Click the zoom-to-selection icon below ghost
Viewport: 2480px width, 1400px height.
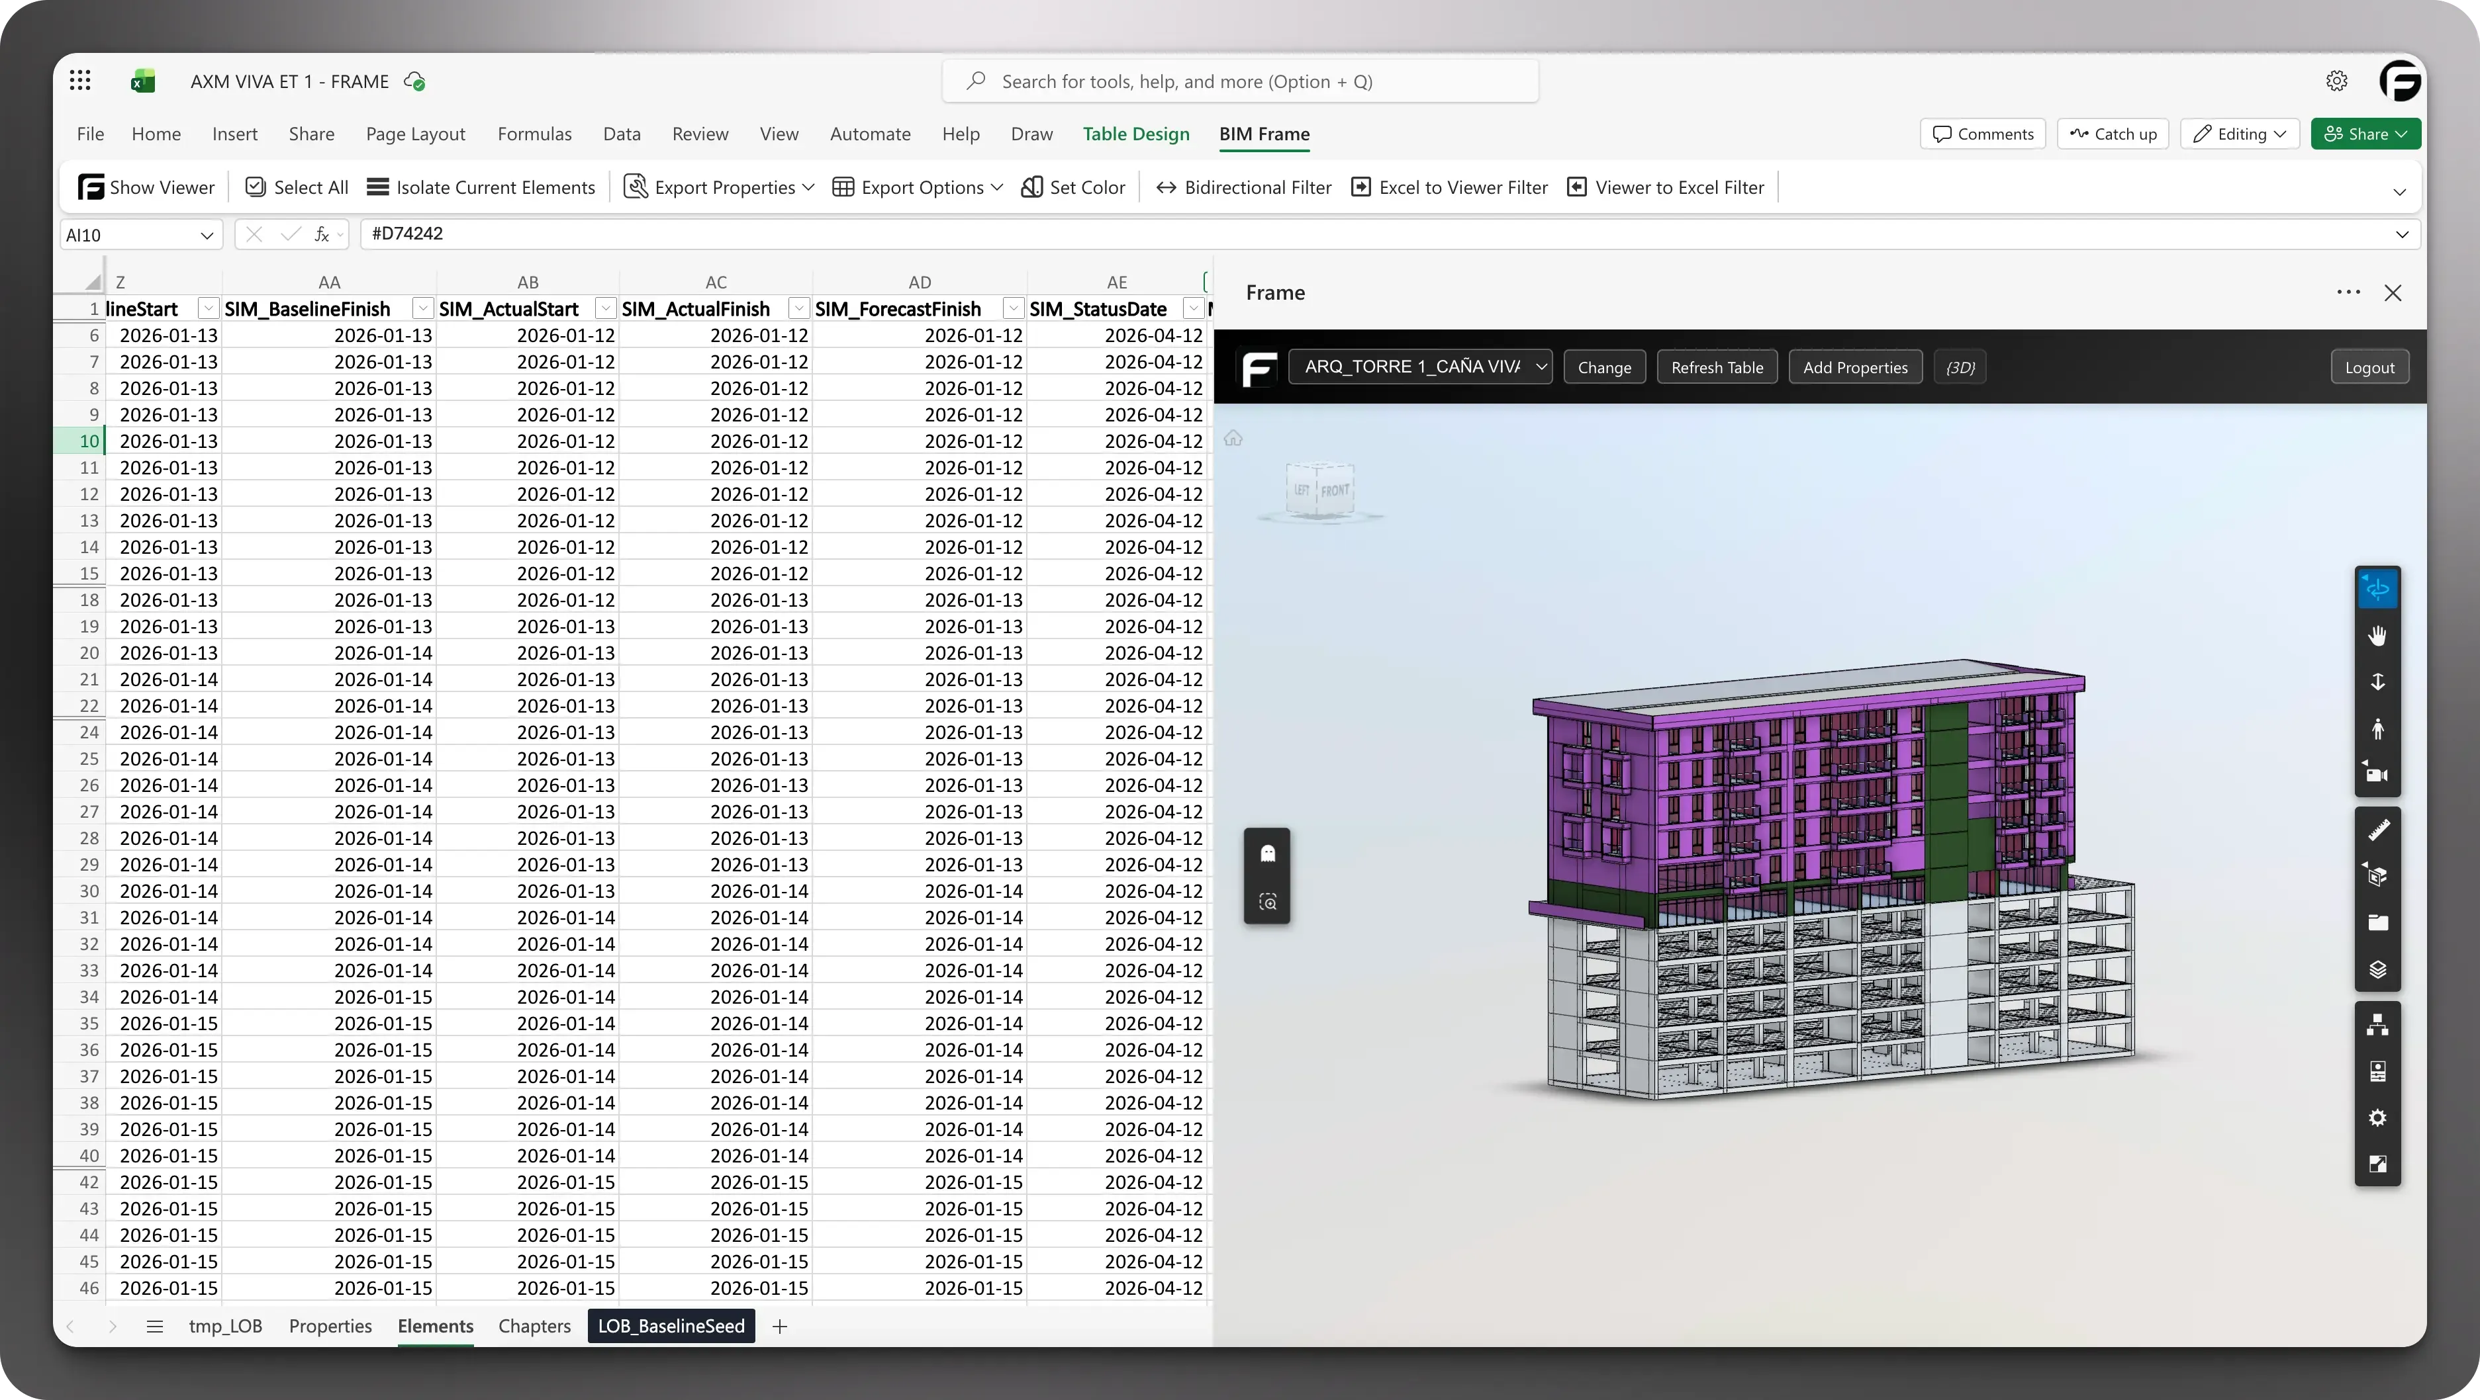coord(1267,902)
